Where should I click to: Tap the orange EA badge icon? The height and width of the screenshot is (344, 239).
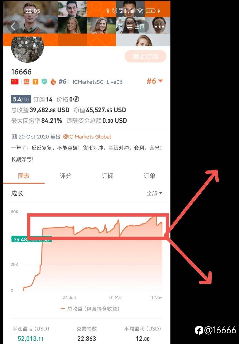click(x=27, y=82)
